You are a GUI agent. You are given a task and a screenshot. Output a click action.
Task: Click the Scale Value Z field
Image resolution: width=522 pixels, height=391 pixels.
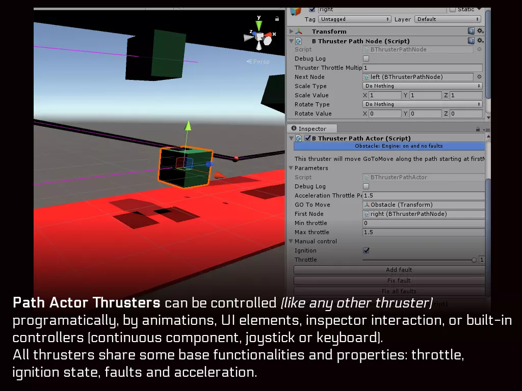click(x=466, y=95)
